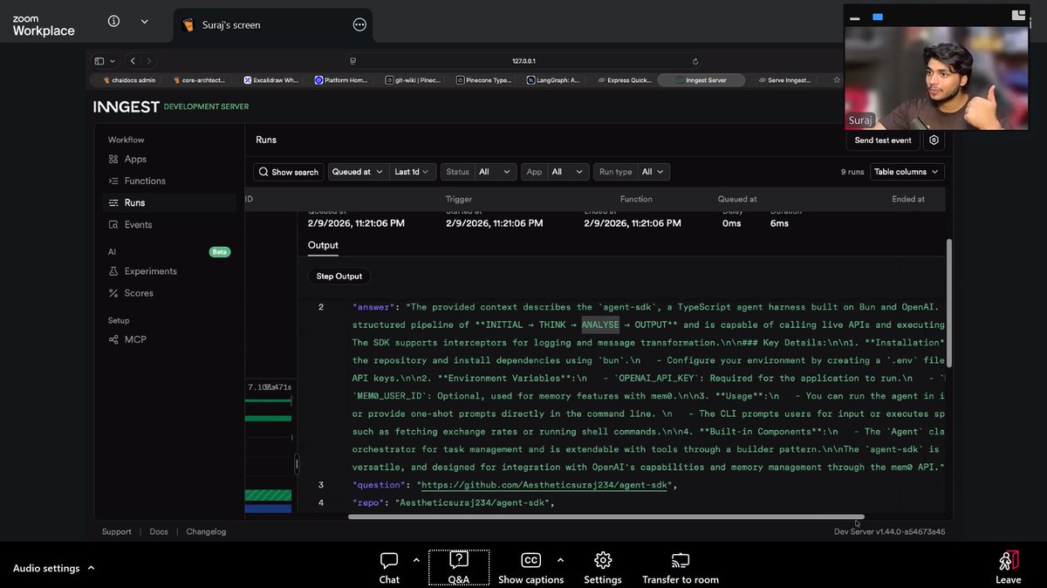The image size is (1047, 588).
Task: Bookmark the page with the star icon
Action: tap(837, 79)
